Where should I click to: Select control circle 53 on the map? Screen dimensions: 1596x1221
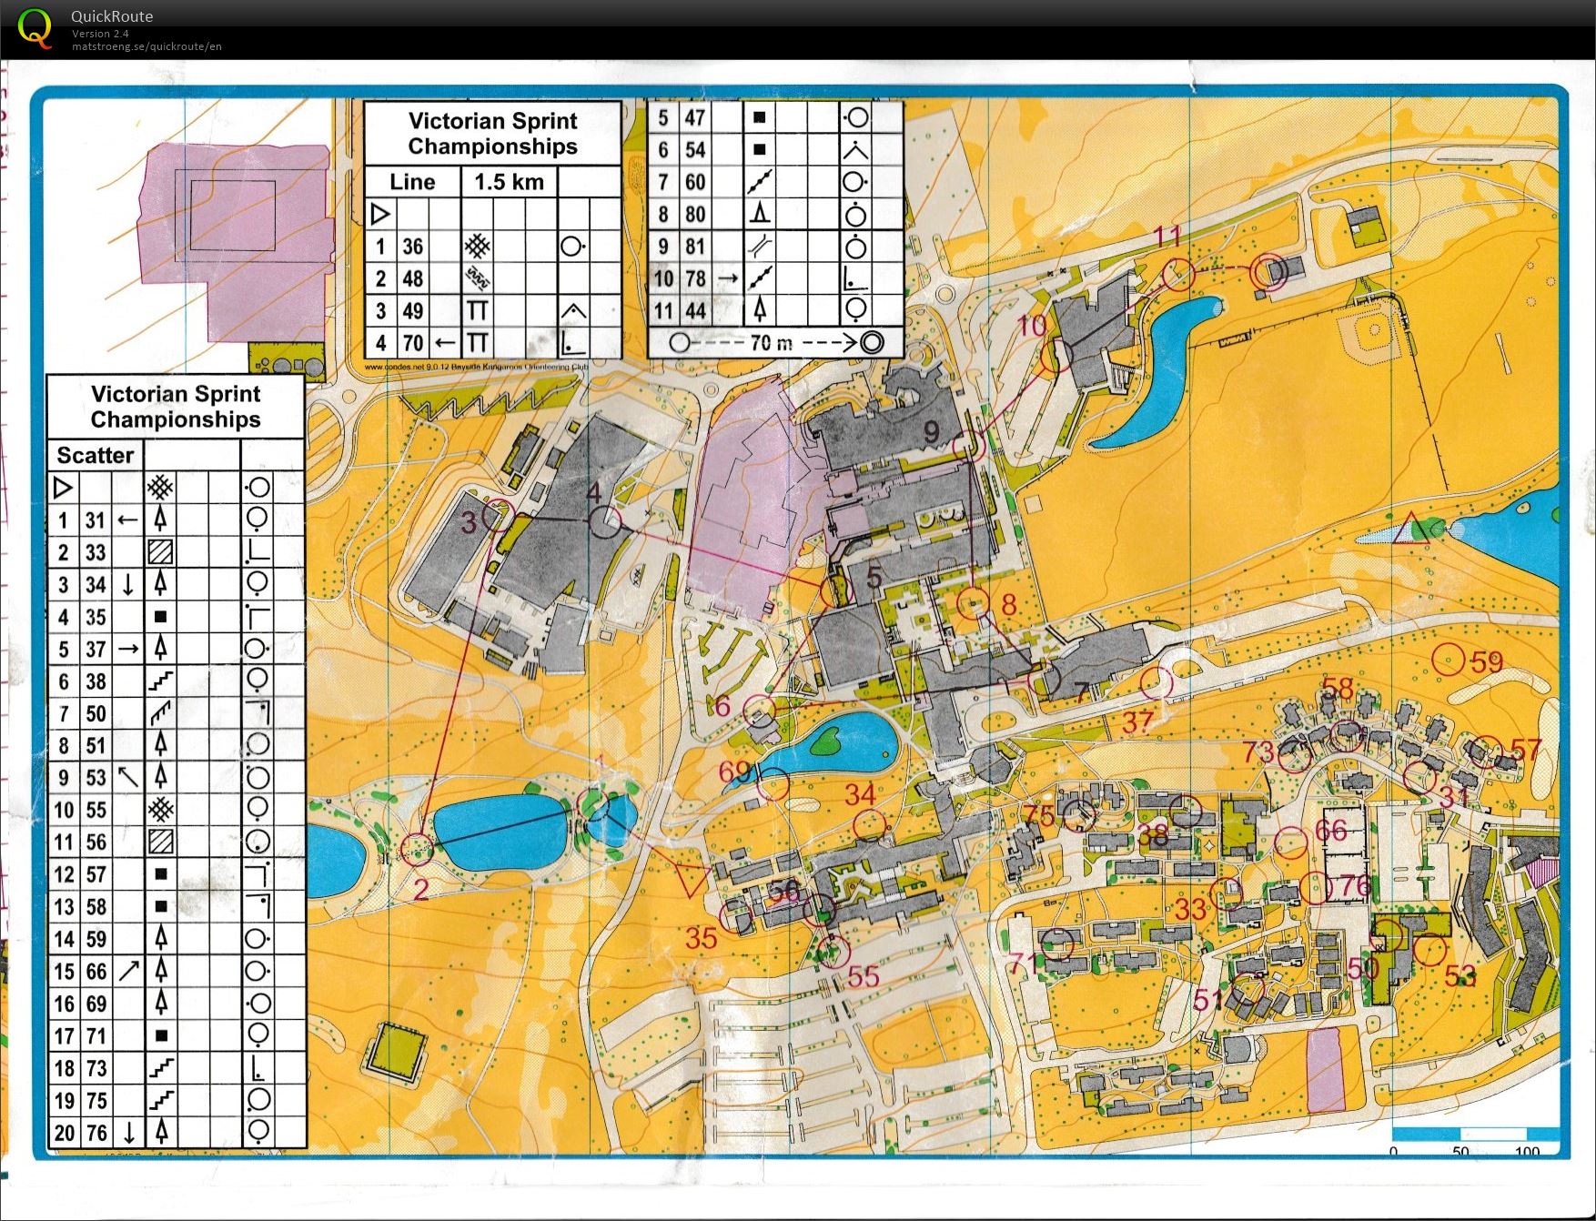tap(1429, 950)
